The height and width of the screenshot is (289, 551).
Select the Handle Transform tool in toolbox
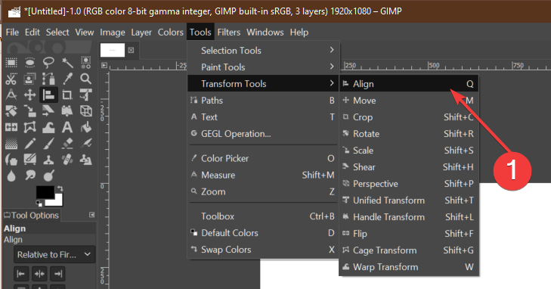tap(67, 111)
